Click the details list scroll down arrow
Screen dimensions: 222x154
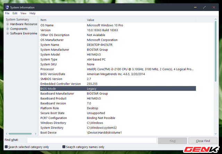click(x=216, y=134)
